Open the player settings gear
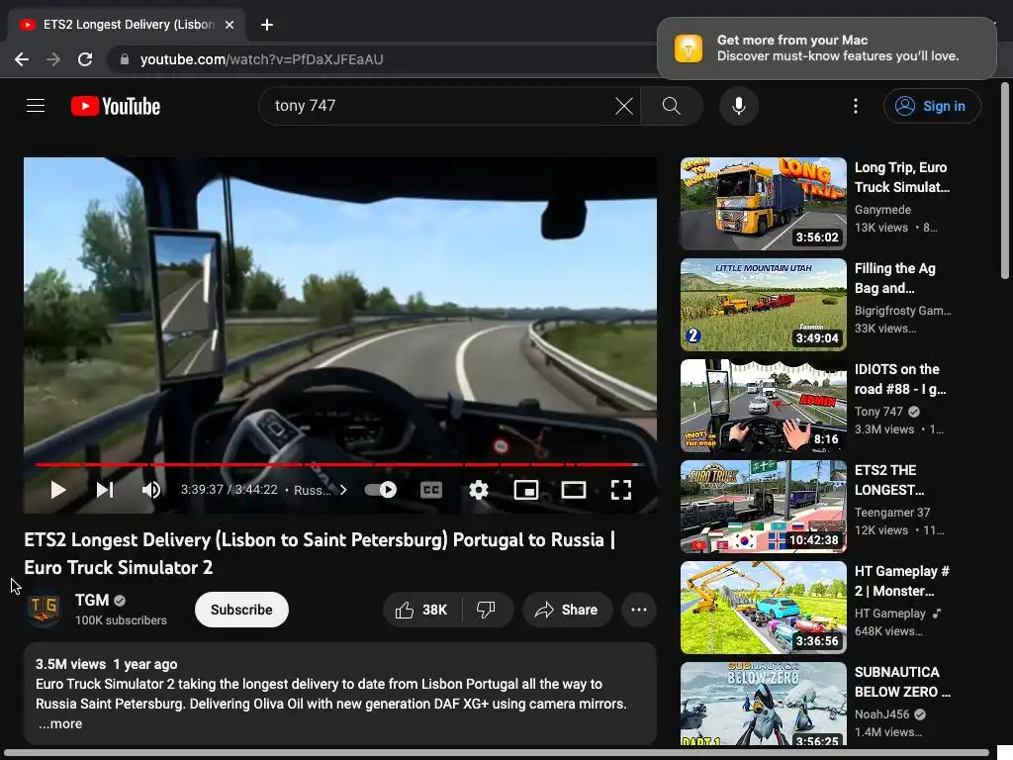The height and width of the screenshot is (760, 1013). 478,490
